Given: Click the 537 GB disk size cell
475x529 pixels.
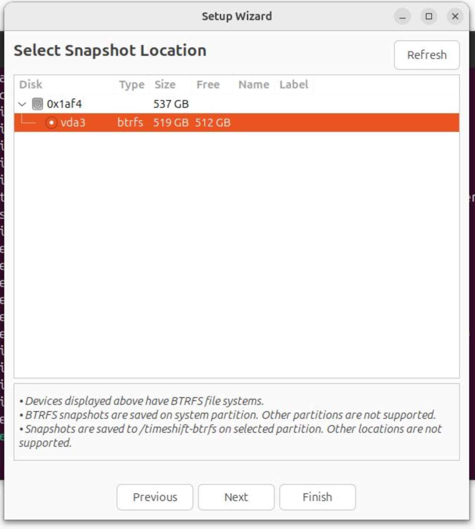Looking at the screenshot, I should 171,104.
